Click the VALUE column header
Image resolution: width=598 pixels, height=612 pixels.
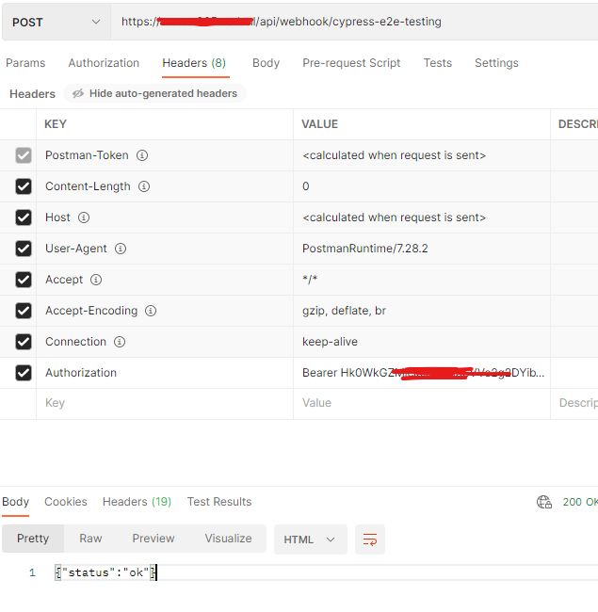point(319,124)
